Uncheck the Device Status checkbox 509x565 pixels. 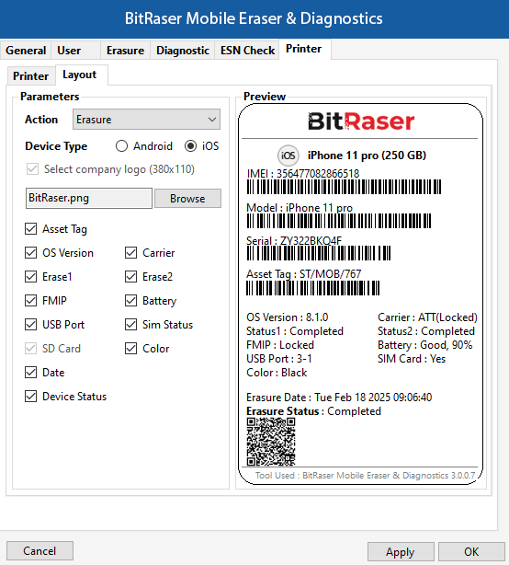[30, 397]
